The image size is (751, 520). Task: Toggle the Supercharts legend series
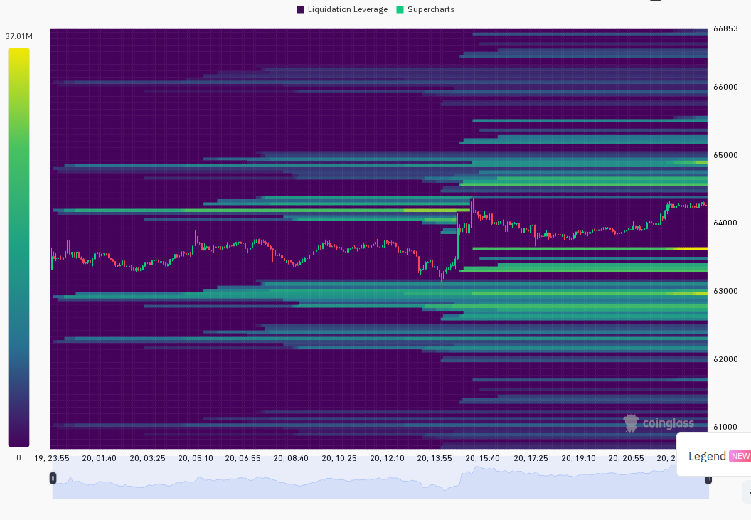425,9
